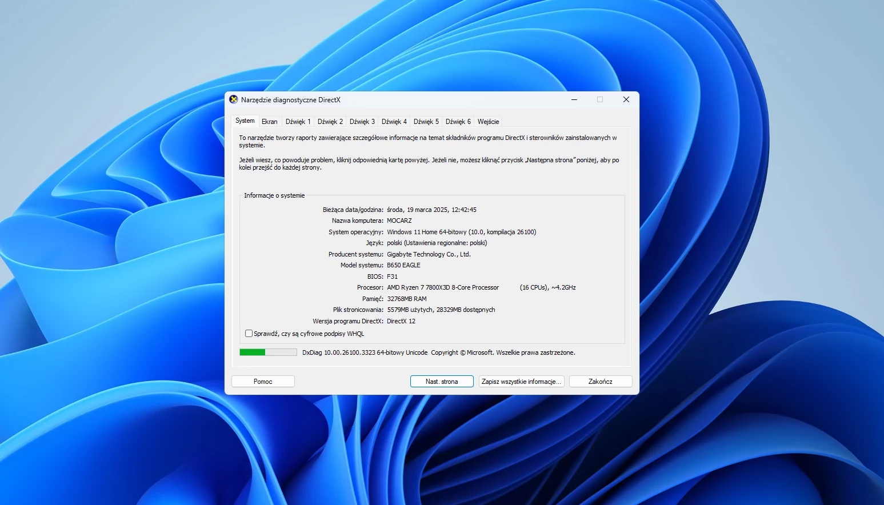
Task: Select the Dźwięk 3 tab
Action: (362, 122)
